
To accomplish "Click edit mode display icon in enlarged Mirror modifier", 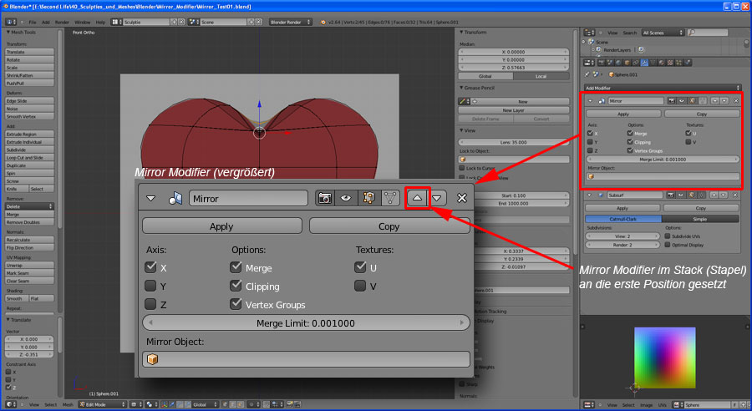I will (367, 198).
